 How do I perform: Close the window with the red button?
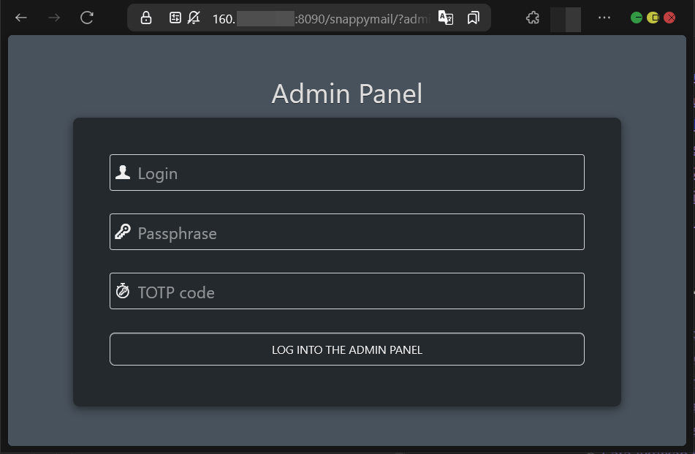click(x=669, y=18)
